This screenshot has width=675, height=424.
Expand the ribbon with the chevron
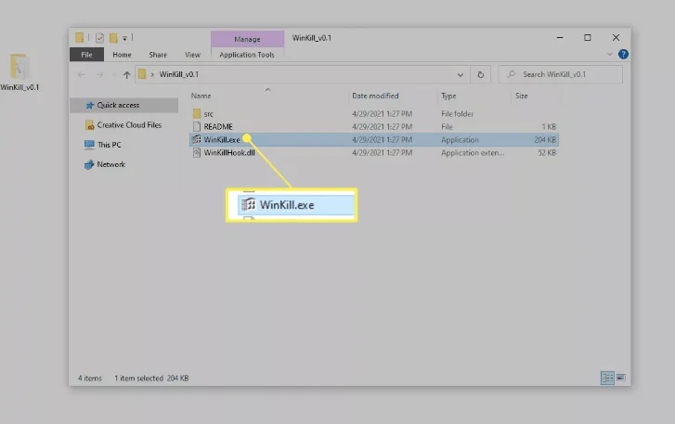[x=610, y=54]
